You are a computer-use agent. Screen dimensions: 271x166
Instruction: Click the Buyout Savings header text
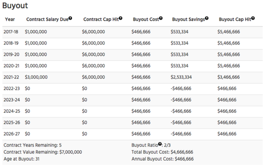(x=188, y=19)
